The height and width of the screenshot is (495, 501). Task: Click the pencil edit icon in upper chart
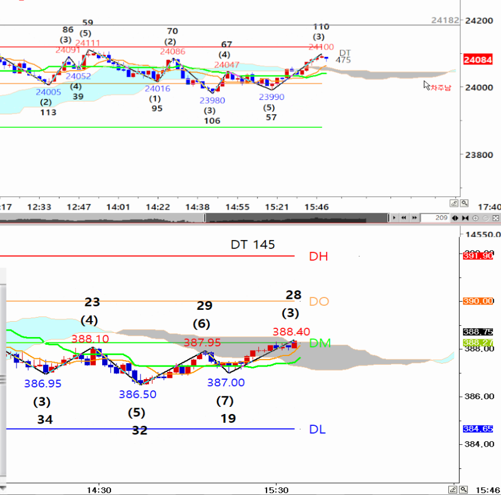tap(454, 203)
